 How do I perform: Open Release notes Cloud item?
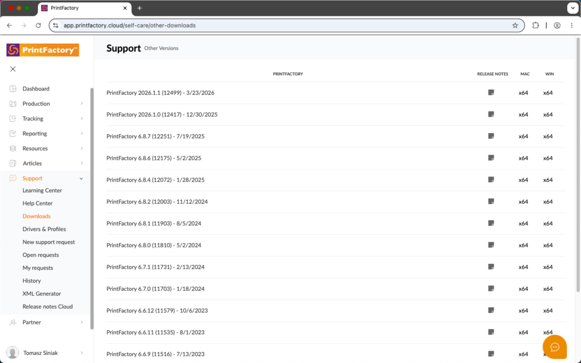[48, 307]
